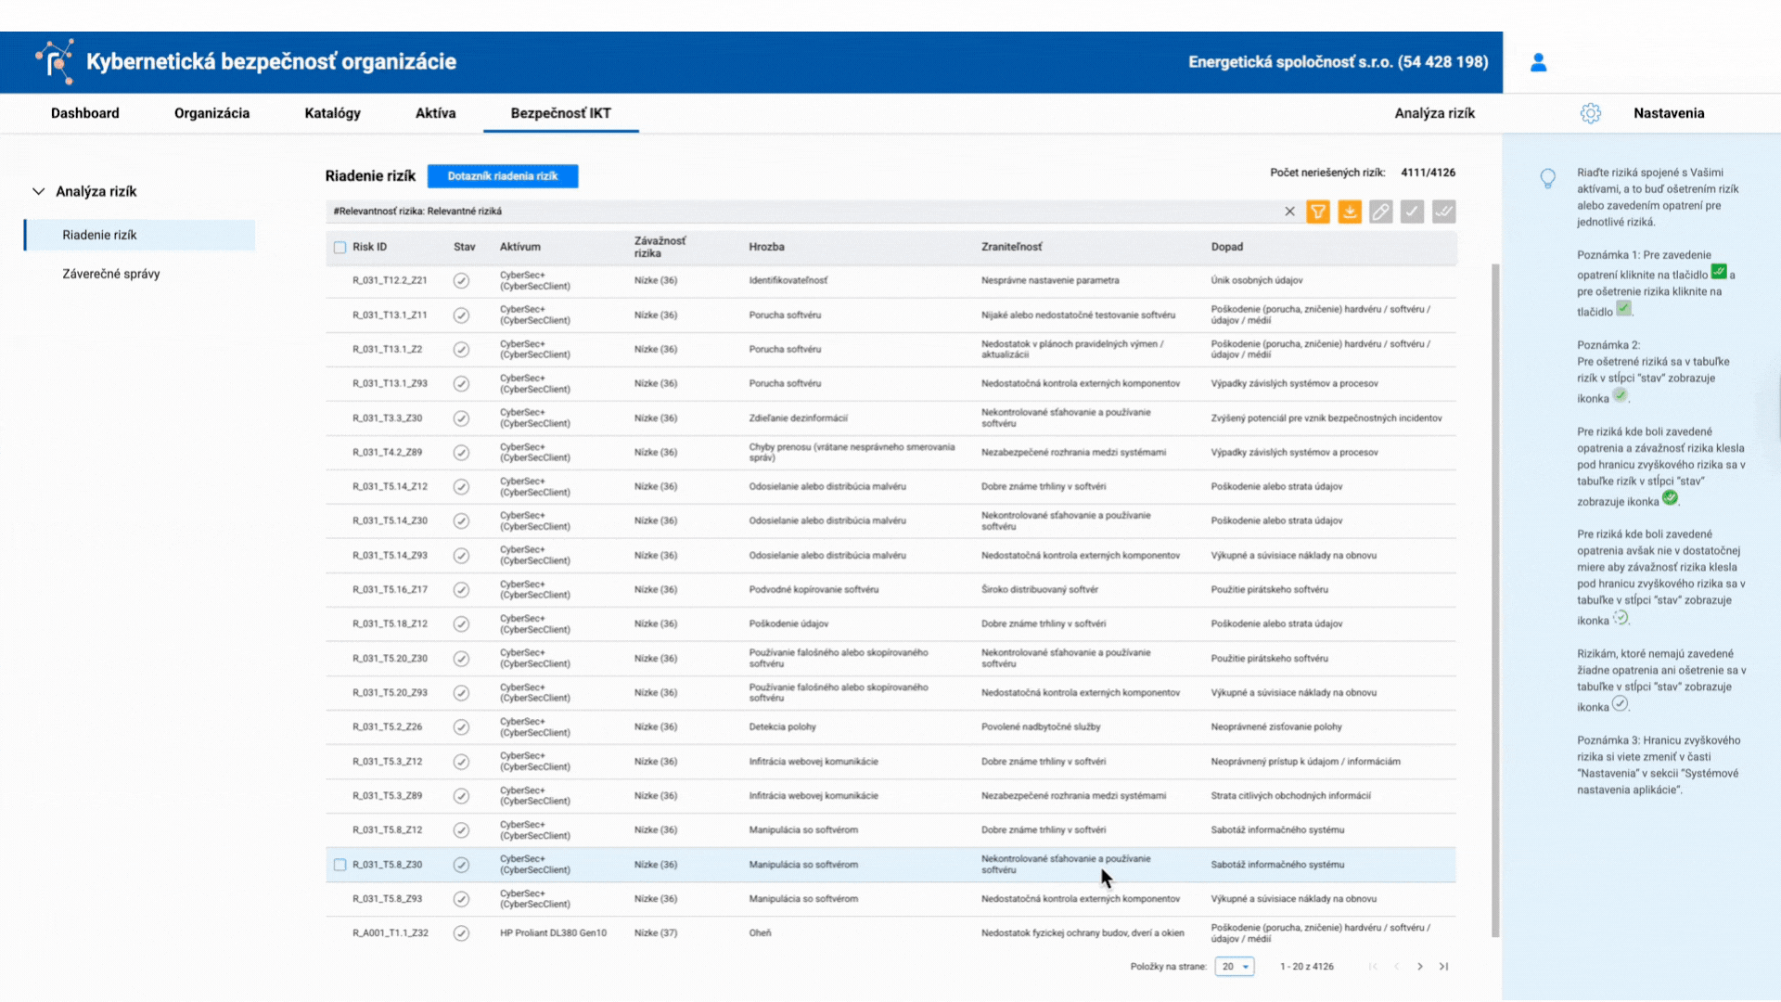Viewport: 1781px width, 1002px height.
Task: Open Záverečné správy in the sidebar
Action: 111,274
